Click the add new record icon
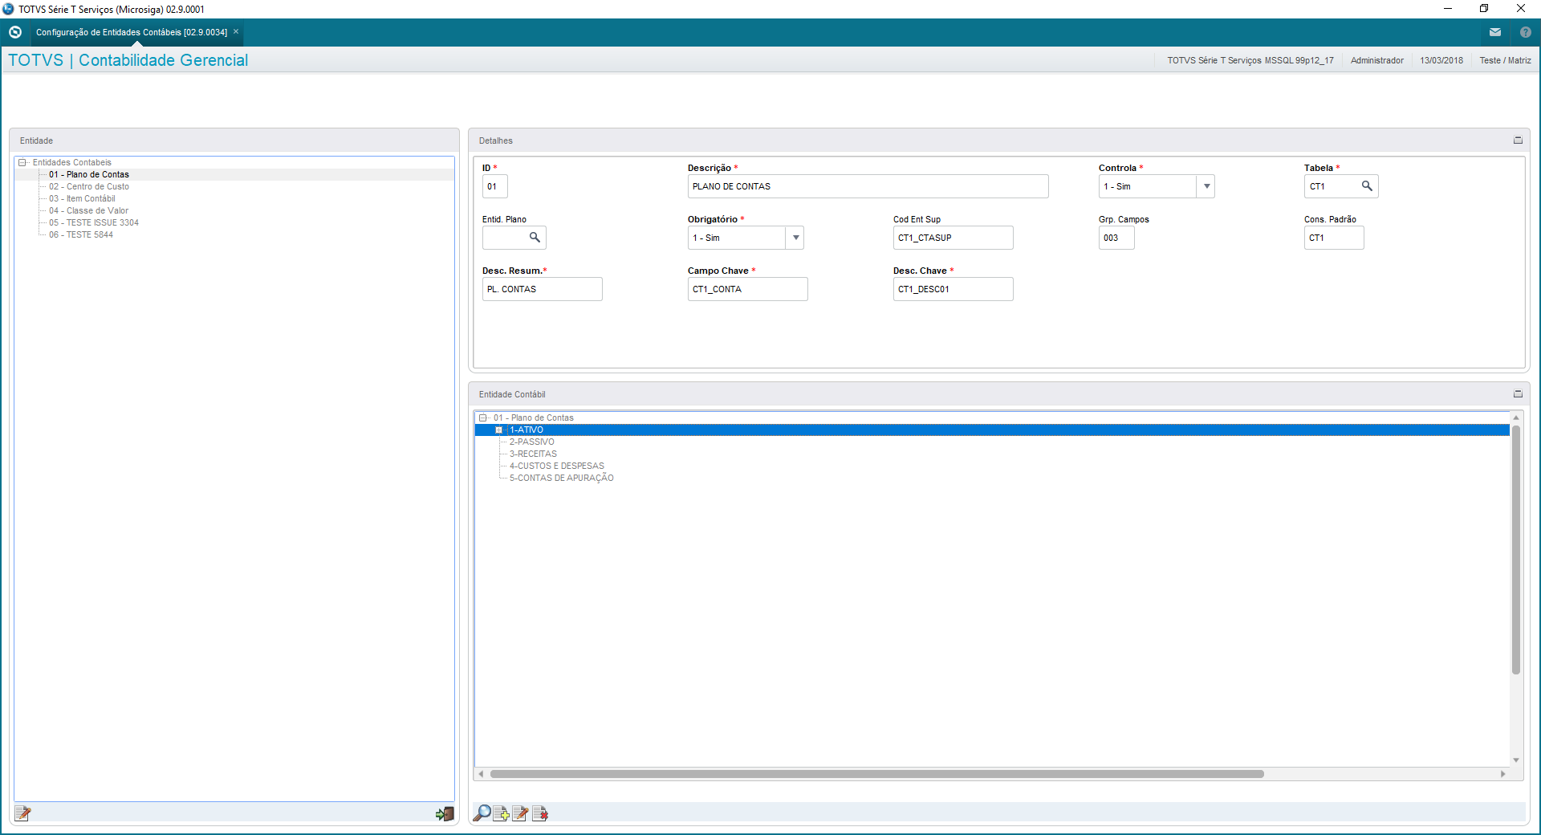 point(502,813)
